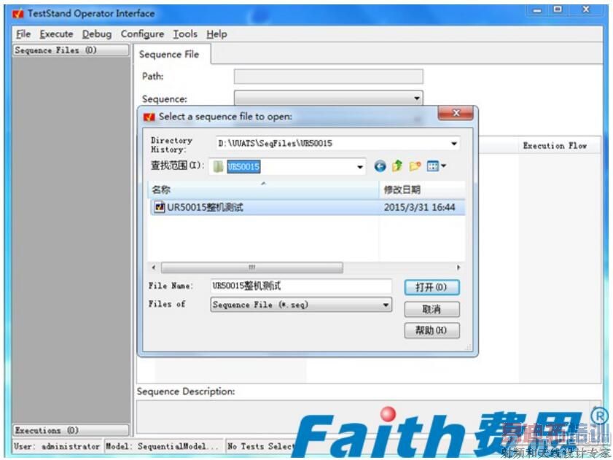The image size is (613, 460).
Task: Expand the Sequence dropdown in main window
Action: click(x=417, y=98)
